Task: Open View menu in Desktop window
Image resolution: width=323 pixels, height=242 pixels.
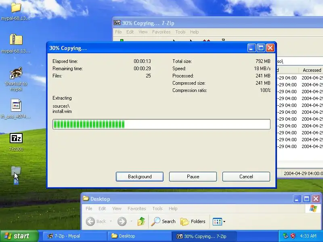Action: click(x=117, y=209)
